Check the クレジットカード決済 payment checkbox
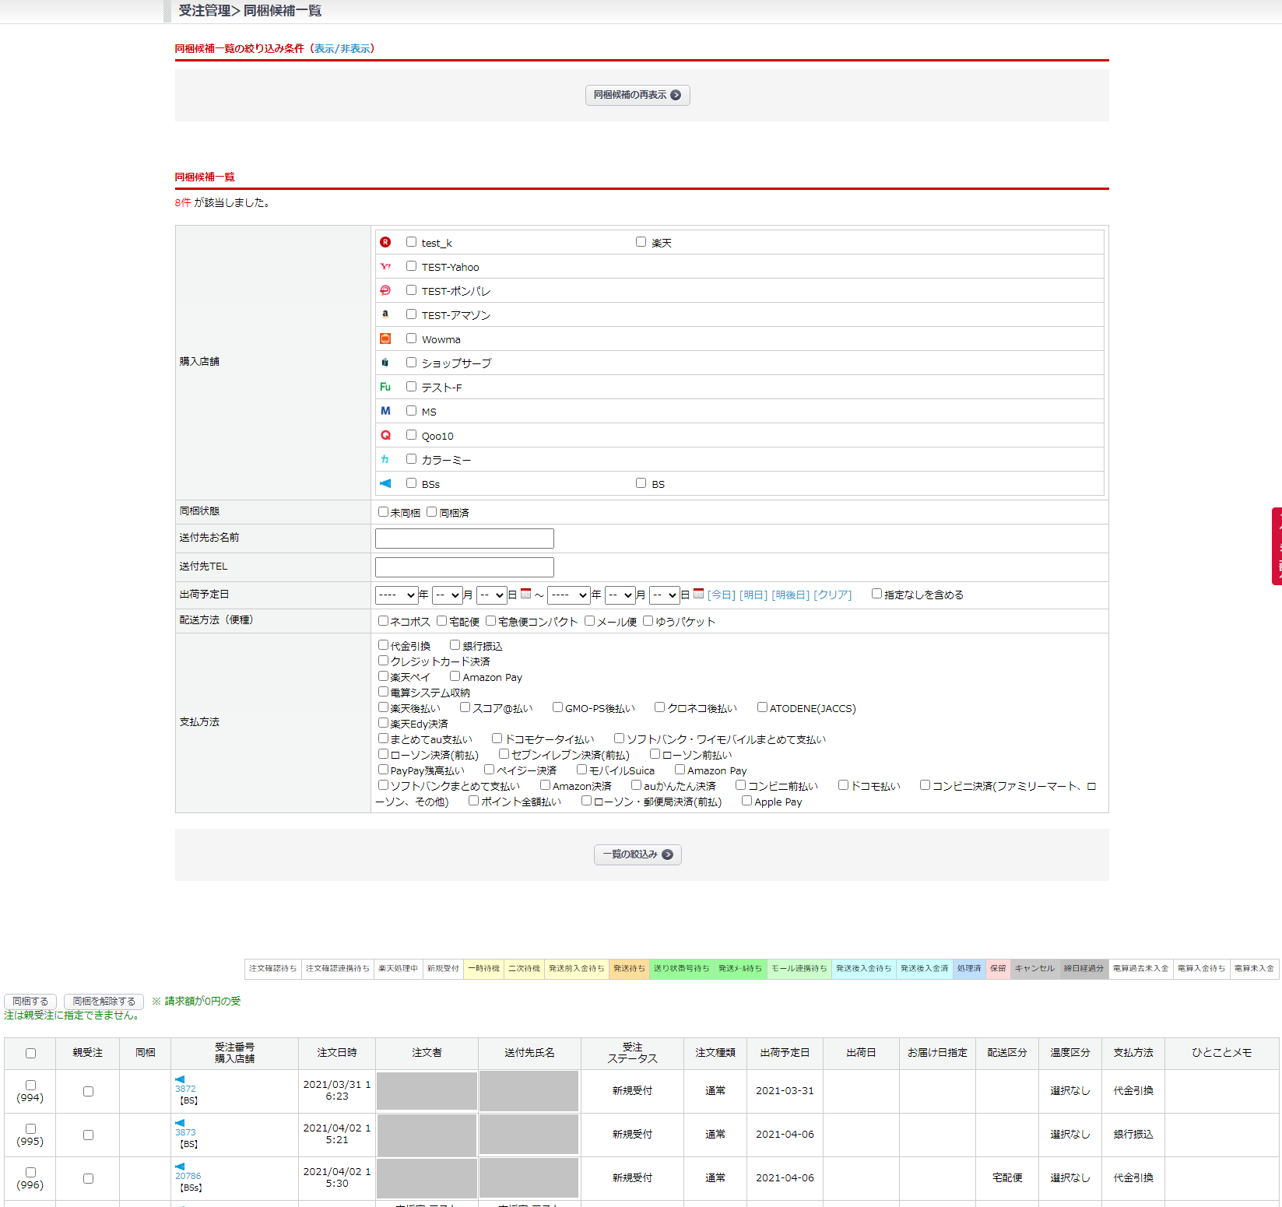1282x1207 pixels. [383, 661]
